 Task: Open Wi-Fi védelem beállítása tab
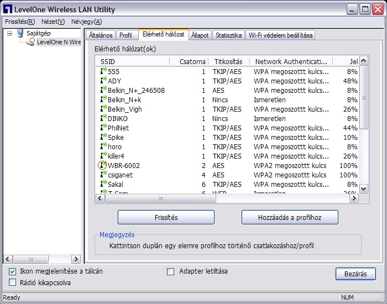coord(280,35)
